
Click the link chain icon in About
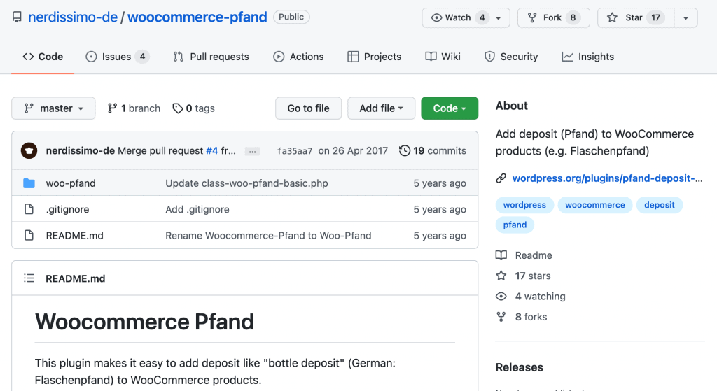pyautogui.click(x=501, y=178)
